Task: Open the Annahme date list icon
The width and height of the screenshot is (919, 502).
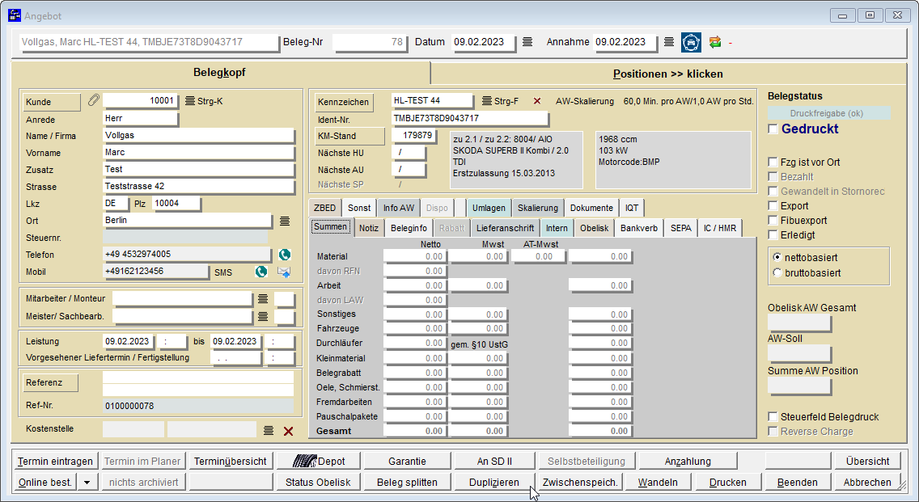Action: 669,41
